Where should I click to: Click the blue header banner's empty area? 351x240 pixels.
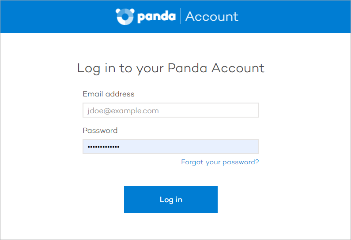point(53,17)
